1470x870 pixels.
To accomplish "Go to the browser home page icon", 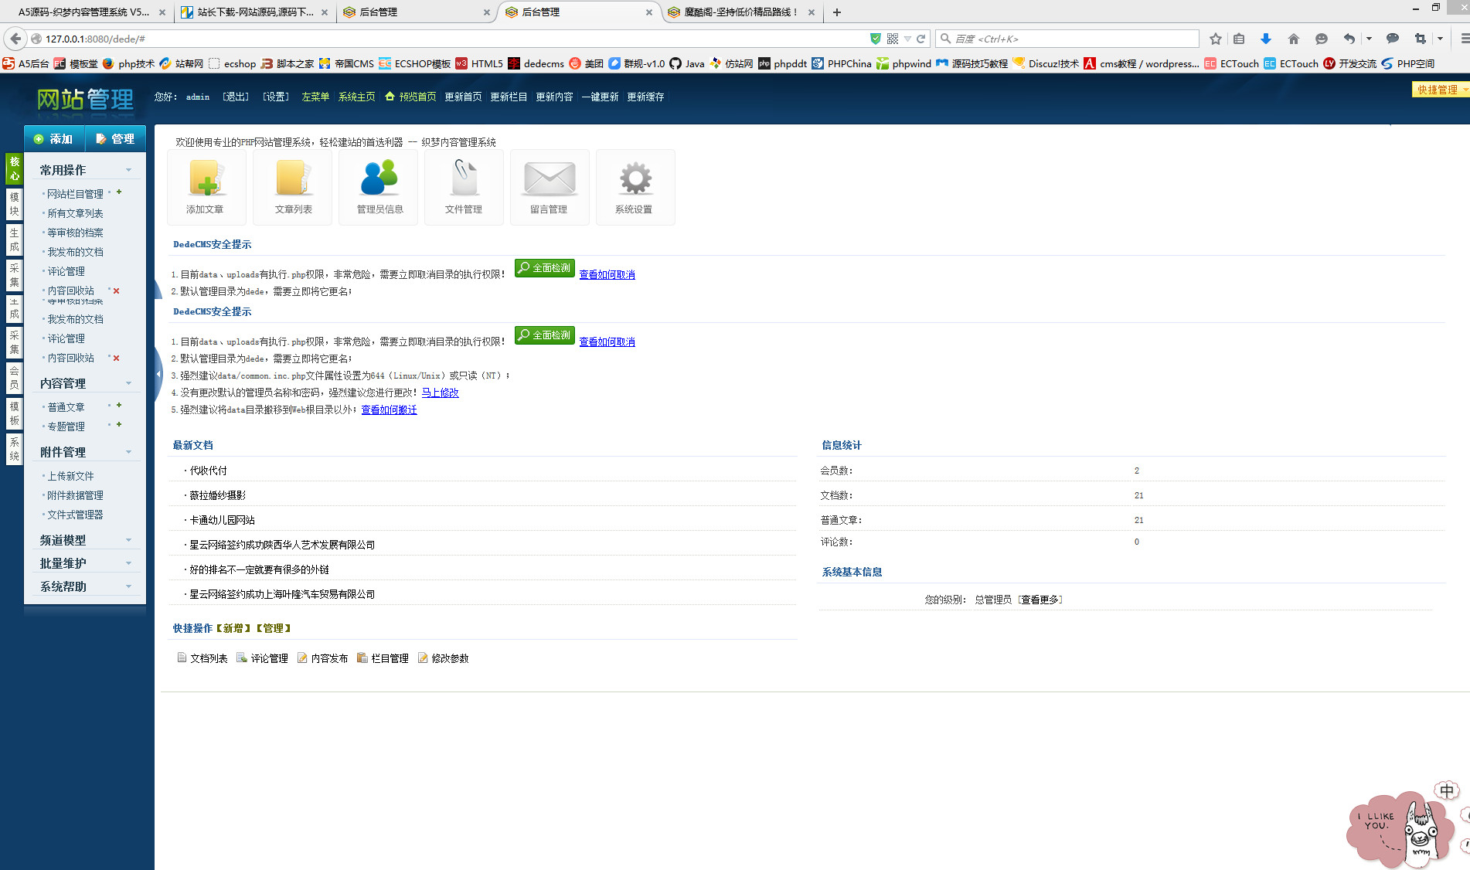I will click(x=1294, y=39).
